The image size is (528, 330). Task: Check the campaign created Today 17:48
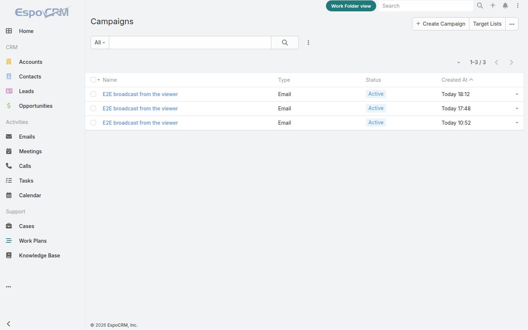pyautogui.click(x=93, y=109)
